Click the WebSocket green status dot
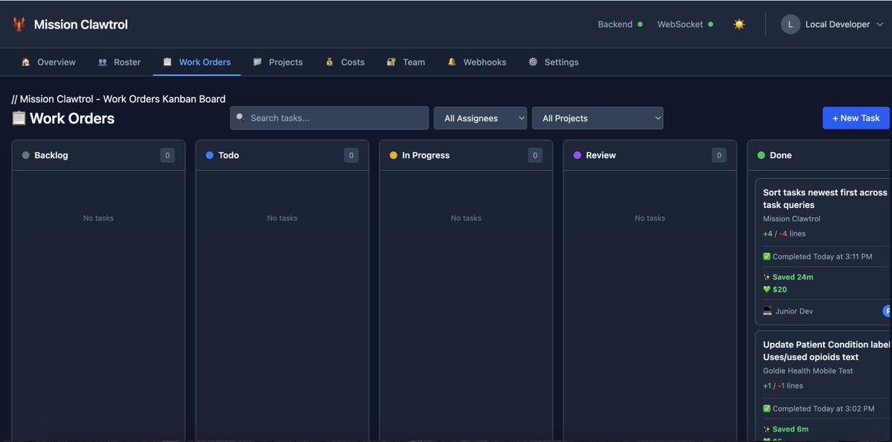The width and height of the screenshot is (892, 442). coord(711,25)
